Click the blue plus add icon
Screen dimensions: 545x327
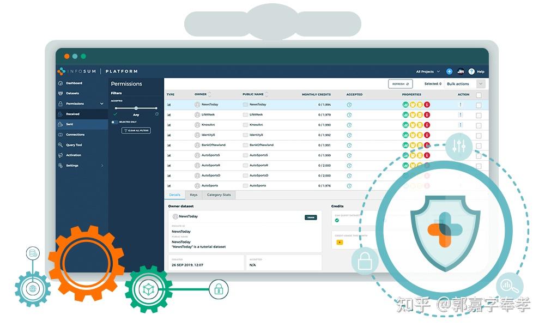(449, 71)
